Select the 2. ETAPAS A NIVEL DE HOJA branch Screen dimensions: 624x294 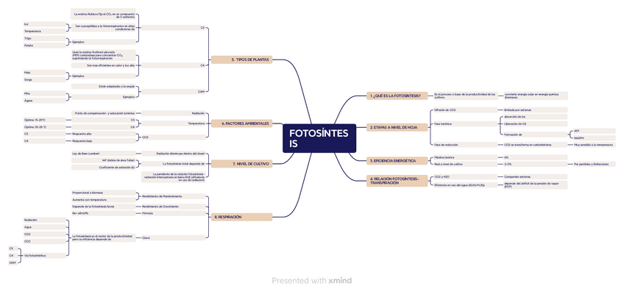pyautogui.click(x=396, y=127)
